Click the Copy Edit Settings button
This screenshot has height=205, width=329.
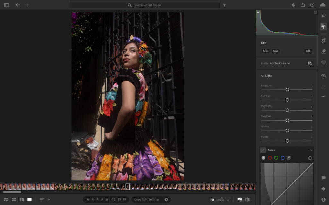[x=147, y=200]
